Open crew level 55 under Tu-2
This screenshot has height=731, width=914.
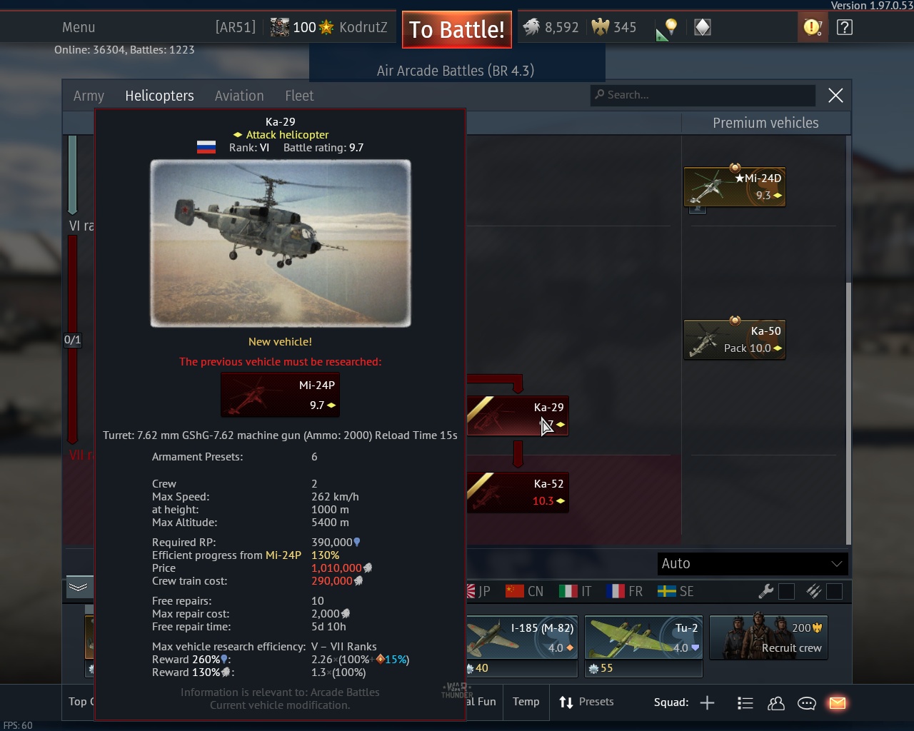600,668
